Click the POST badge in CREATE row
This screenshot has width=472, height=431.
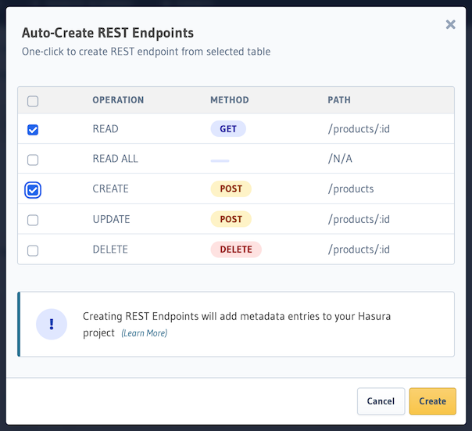[231, 189]
